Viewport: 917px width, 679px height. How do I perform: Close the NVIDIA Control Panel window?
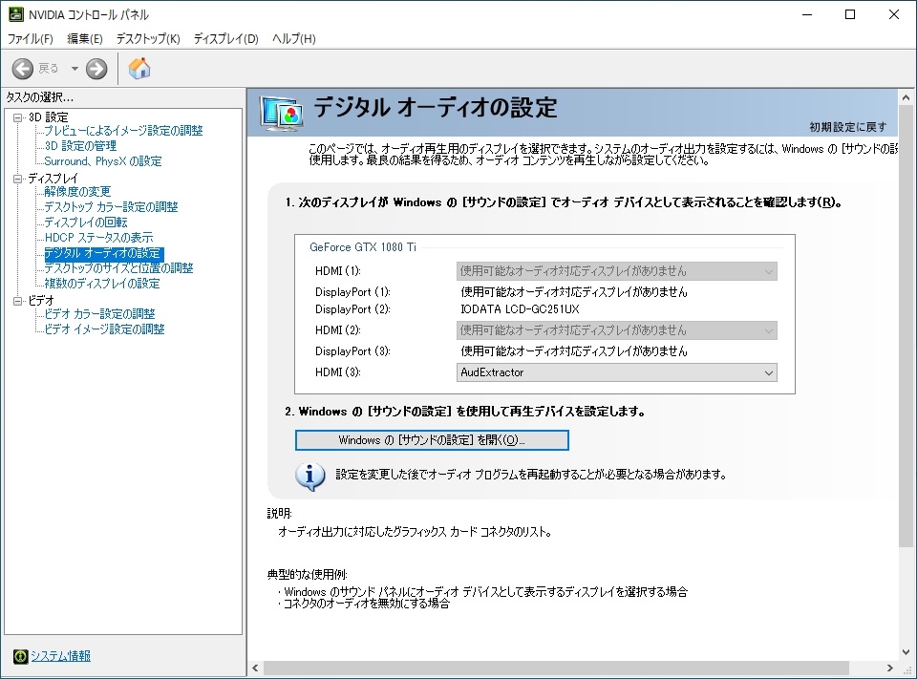[894, 14]
